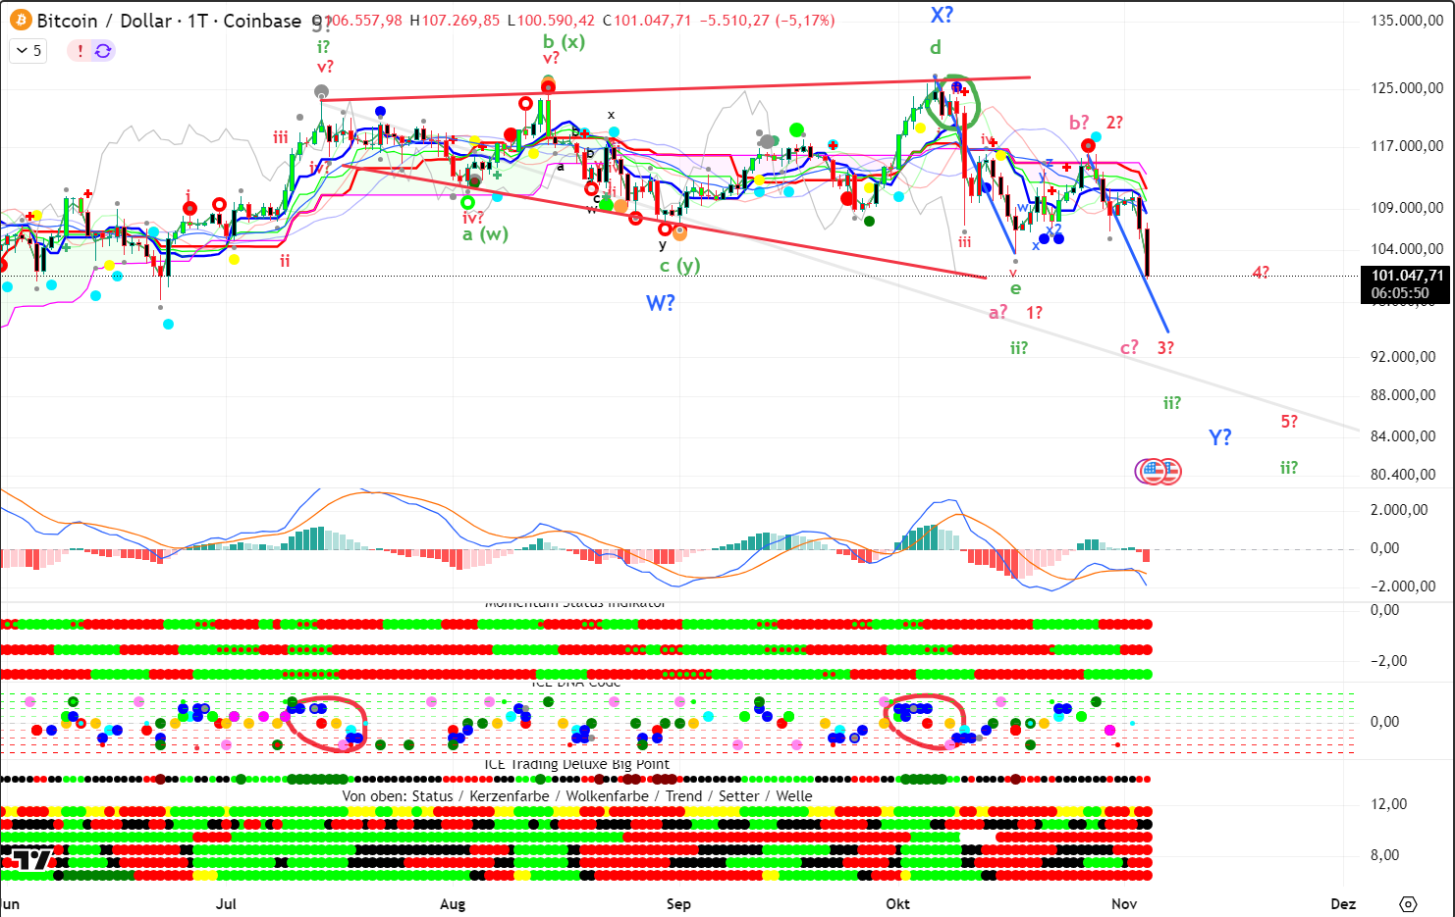Select the green c (y) wave label
Screen dimensions: 1455x917
pyautogui.click(x=679, y=266)
